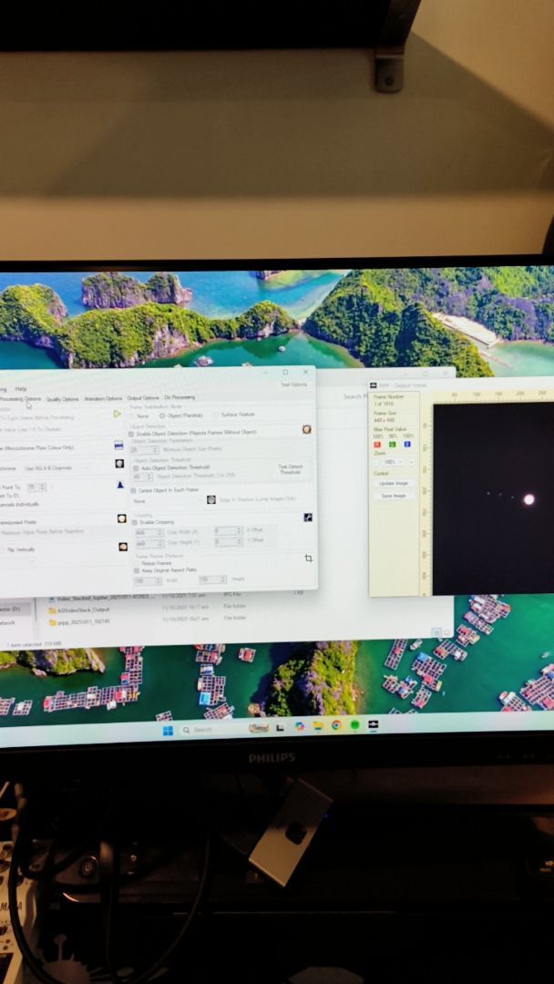Toggle Enable Object Detection checkbox
The width and height of the screenshot is (554, 984).
131,434
